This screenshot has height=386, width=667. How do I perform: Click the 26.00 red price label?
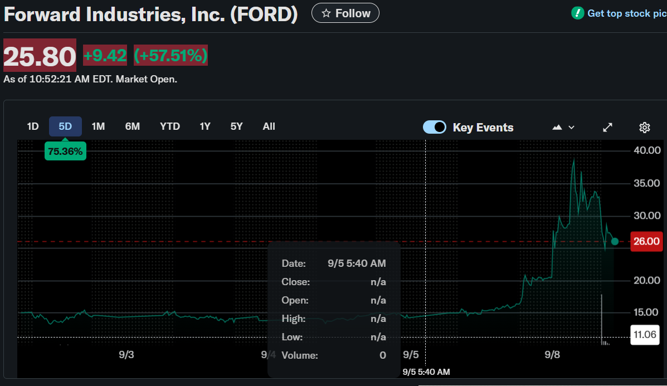tap(646, 242)
